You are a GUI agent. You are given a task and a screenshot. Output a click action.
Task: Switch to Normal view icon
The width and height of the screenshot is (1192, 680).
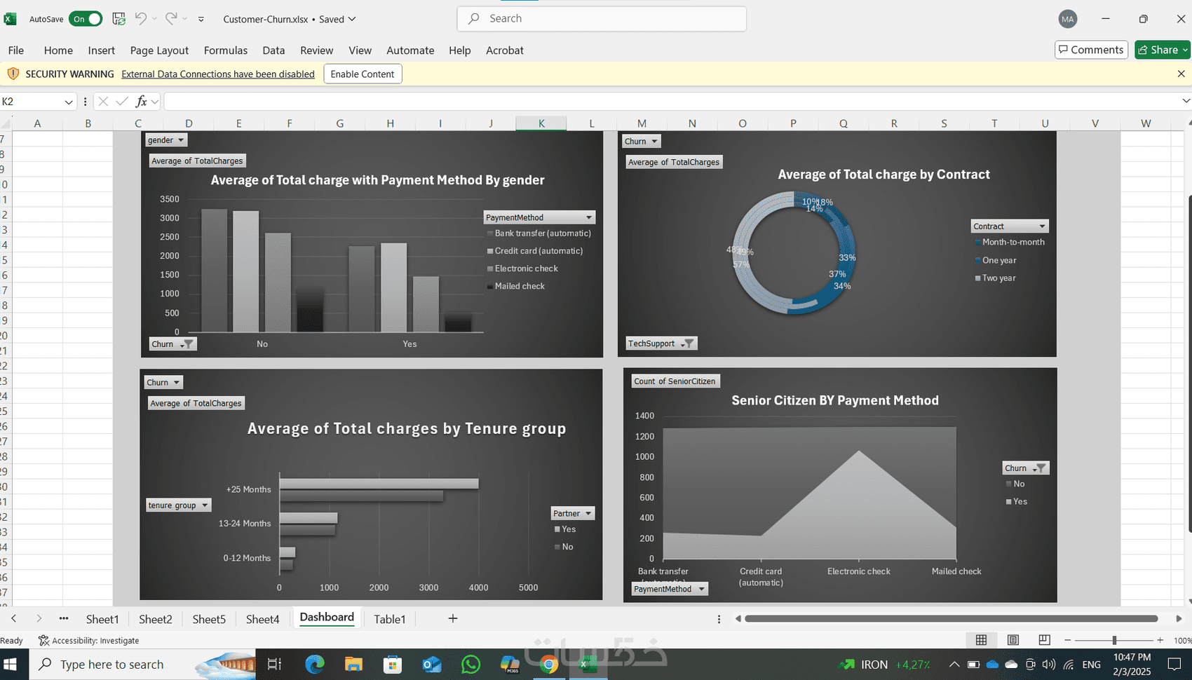981,640
